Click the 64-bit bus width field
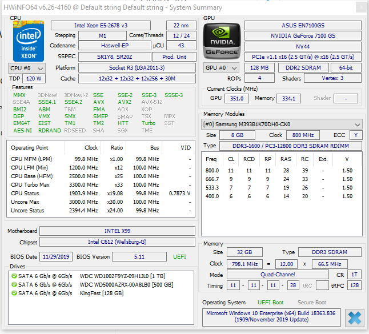 (x=346, y=68)
